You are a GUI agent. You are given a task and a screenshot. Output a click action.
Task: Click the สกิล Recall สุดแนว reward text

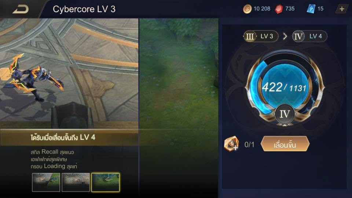point(52,152)
